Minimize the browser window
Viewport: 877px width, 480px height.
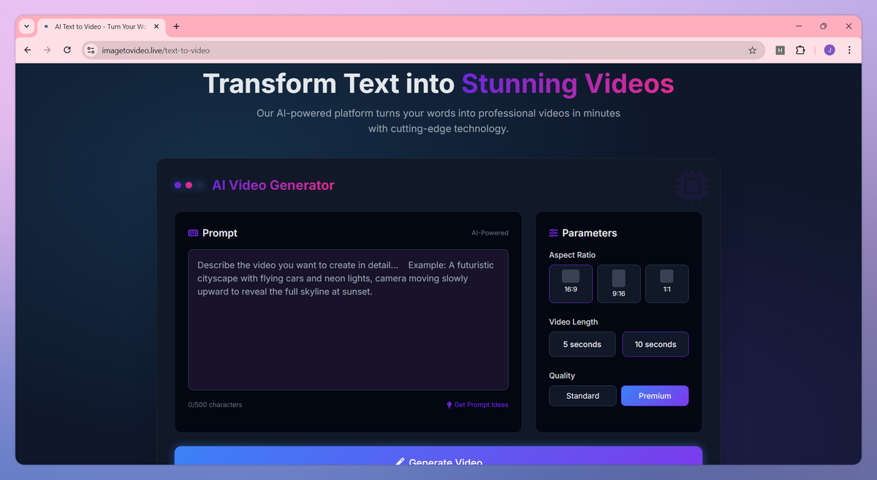tap(797, 26)
